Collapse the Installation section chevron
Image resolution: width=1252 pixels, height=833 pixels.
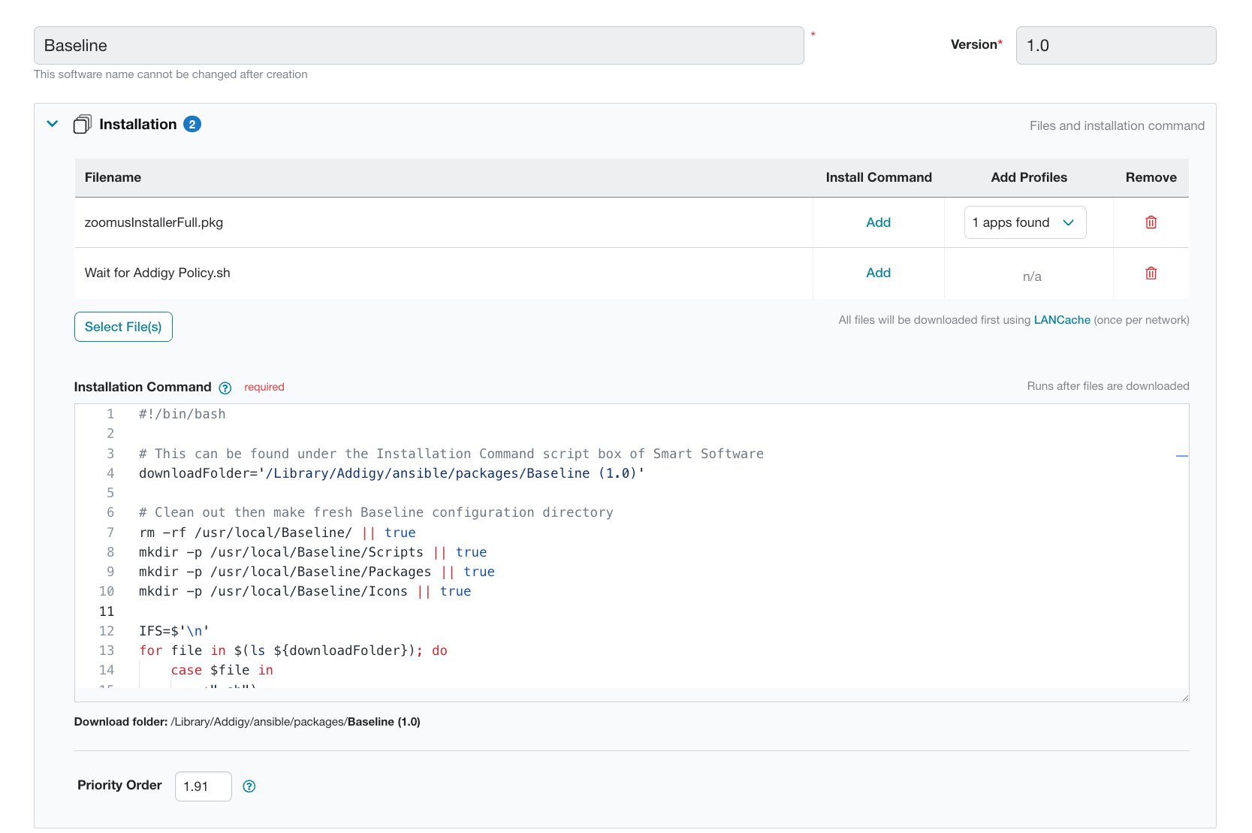click(x=53, y=124)
